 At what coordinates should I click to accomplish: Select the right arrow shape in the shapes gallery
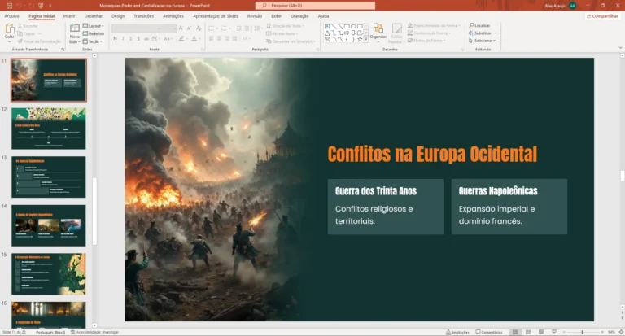pos(347,33)
